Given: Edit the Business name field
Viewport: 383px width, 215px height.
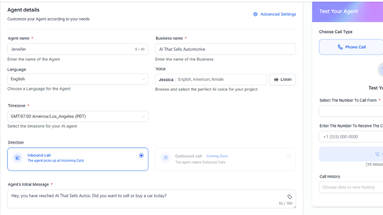Looking at the screenshot, I should (x=225, y=49).
